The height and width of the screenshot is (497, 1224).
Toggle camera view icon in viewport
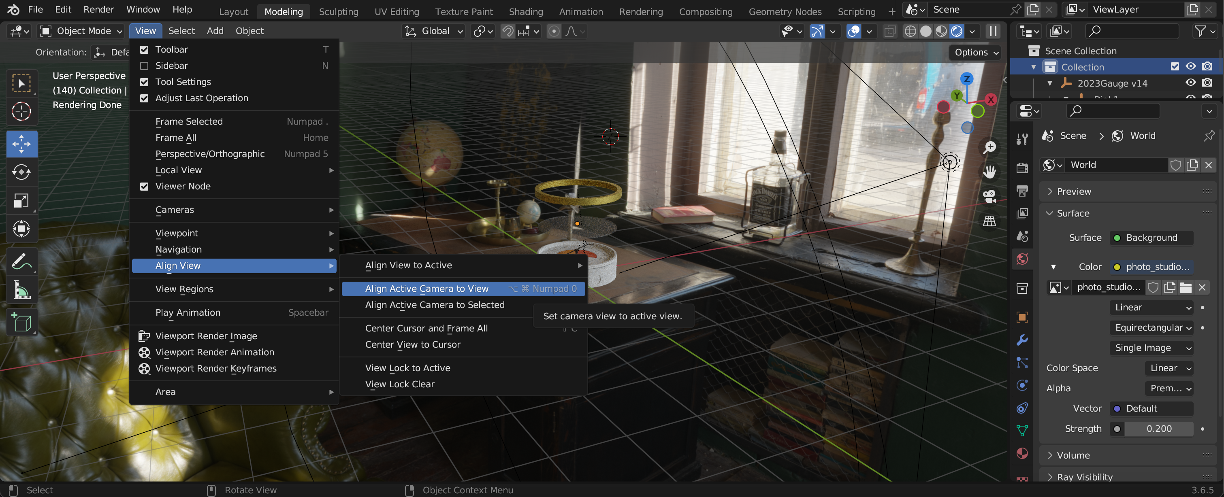coord(989,197)
